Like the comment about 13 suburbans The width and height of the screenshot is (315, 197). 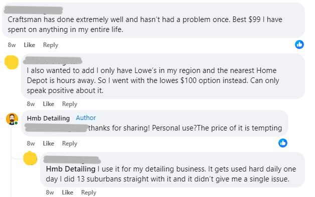(68, 192)
